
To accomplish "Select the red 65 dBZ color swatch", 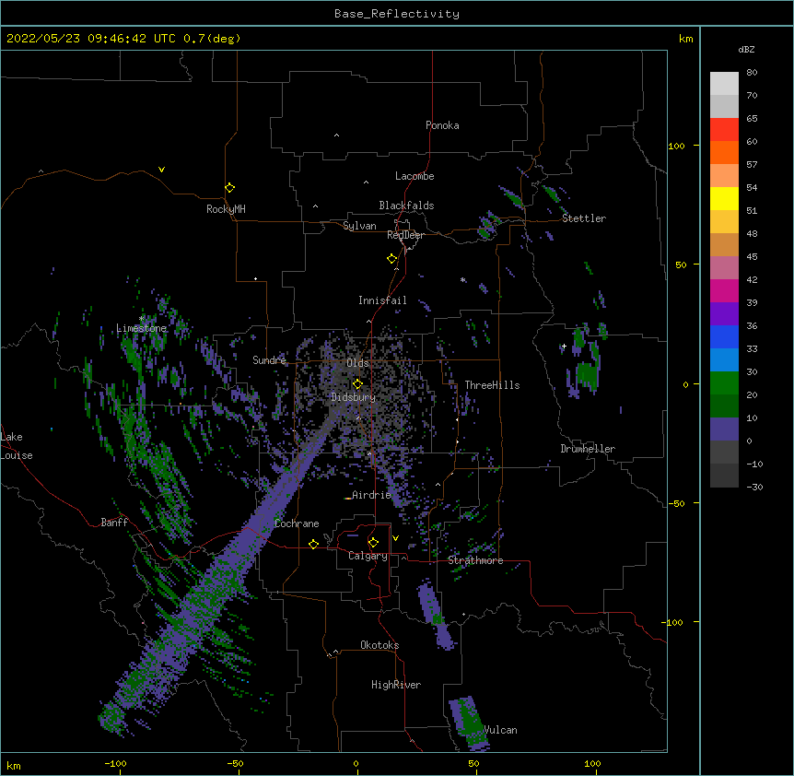I will (724, 129).
